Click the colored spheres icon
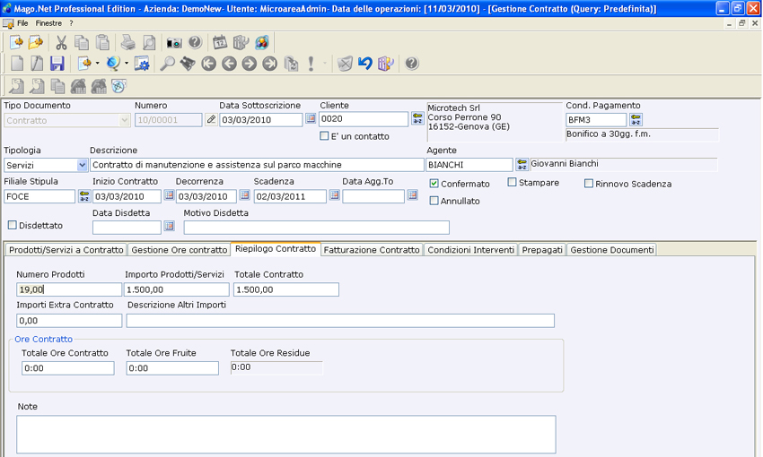This screenshot has height=457, width=763. 262,43
